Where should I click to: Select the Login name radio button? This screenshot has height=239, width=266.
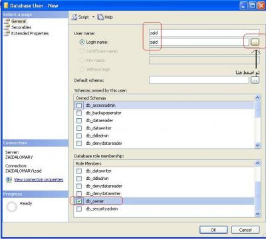[x=82, y=42]
